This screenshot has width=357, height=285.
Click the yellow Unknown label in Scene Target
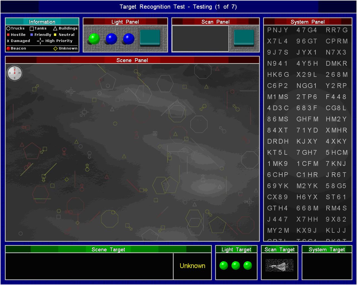(x=192, y=266)
